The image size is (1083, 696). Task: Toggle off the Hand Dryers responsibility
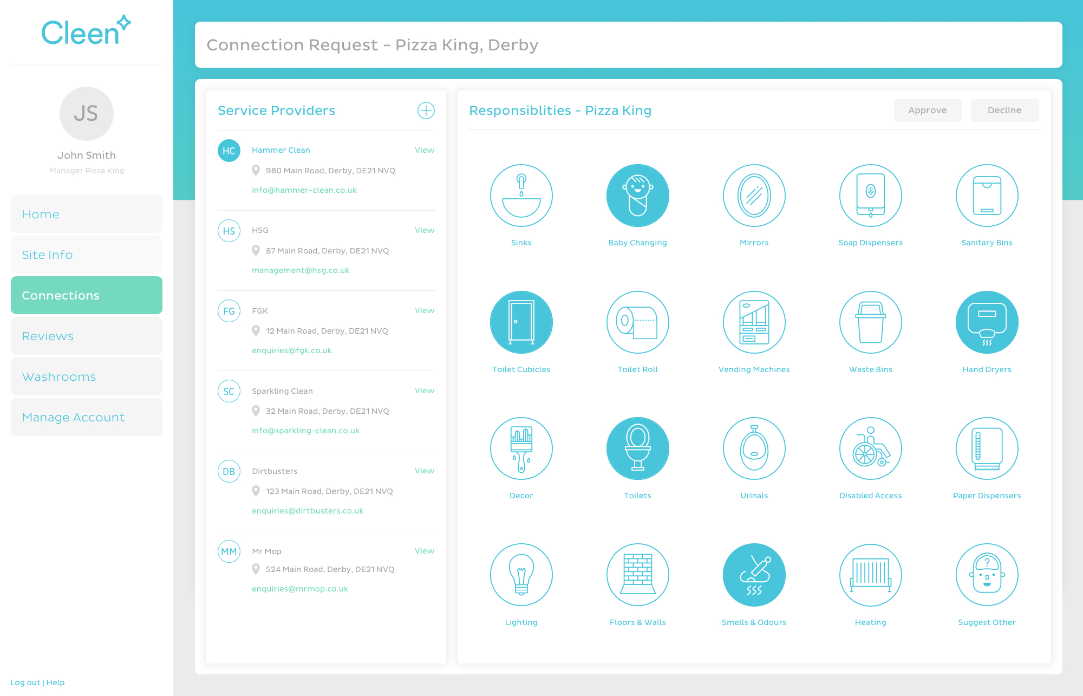(987, 322)
